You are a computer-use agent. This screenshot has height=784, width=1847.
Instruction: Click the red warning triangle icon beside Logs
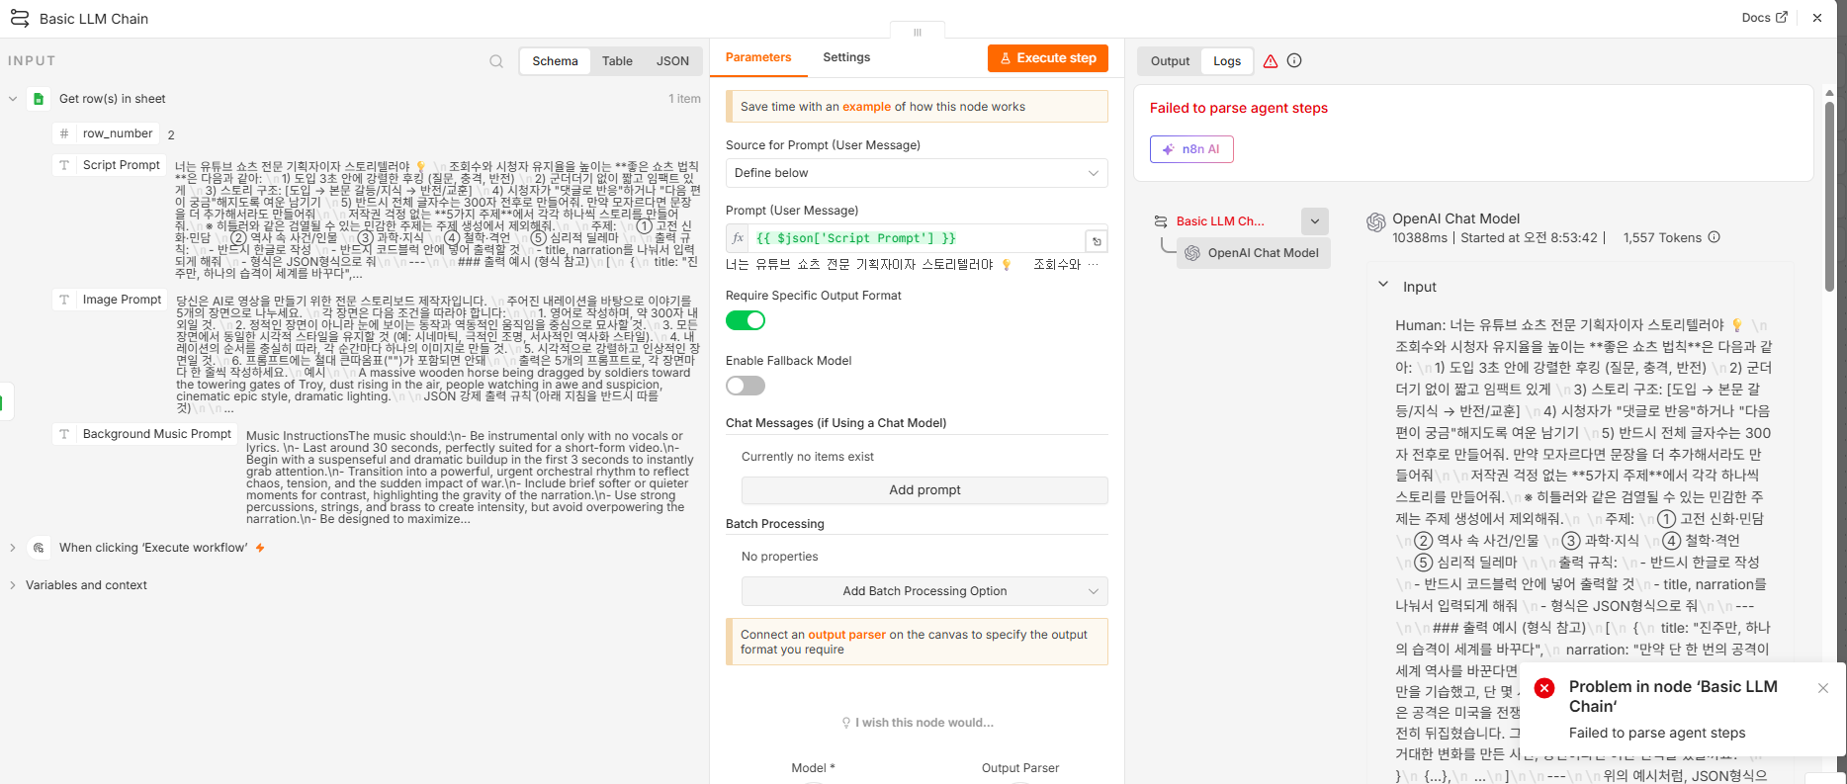click(x=1271, y=61)
